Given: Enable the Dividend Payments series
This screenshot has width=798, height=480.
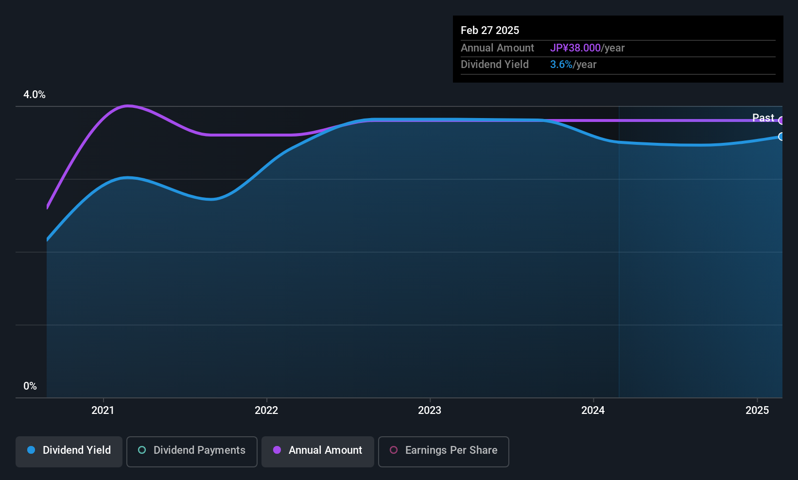Looking at the screenshot, I should point(192,451).
